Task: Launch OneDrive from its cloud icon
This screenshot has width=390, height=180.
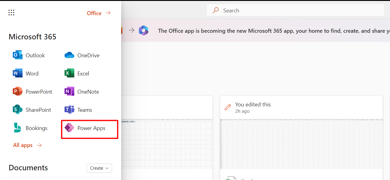Action: click(x=69, y=55)
